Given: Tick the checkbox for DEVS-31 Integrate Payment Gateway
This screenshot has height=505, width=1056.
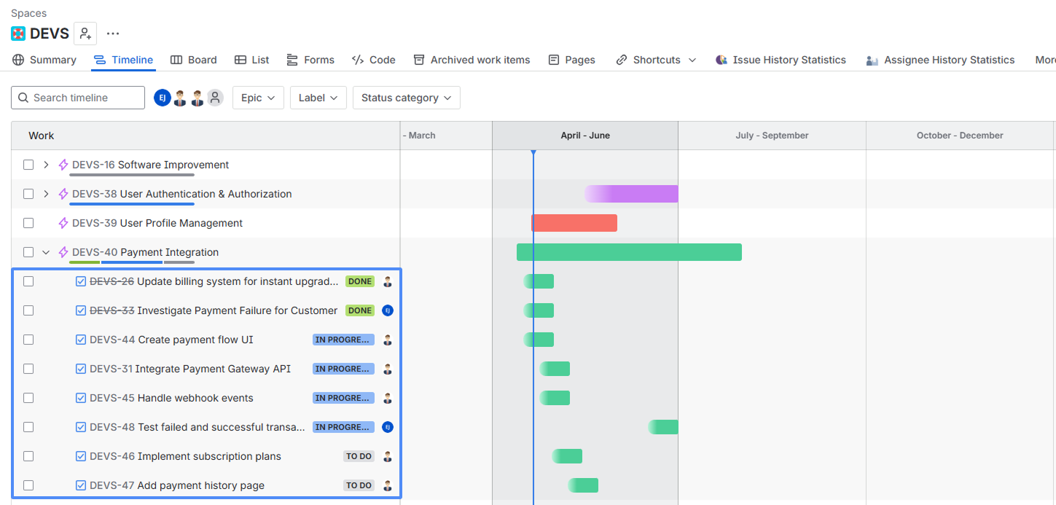Looking at the screenshot, I should [28, 369].
